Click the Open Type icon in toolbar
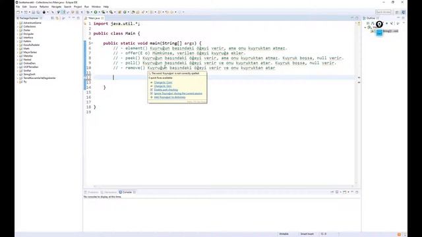 click(x=133, y=12)
